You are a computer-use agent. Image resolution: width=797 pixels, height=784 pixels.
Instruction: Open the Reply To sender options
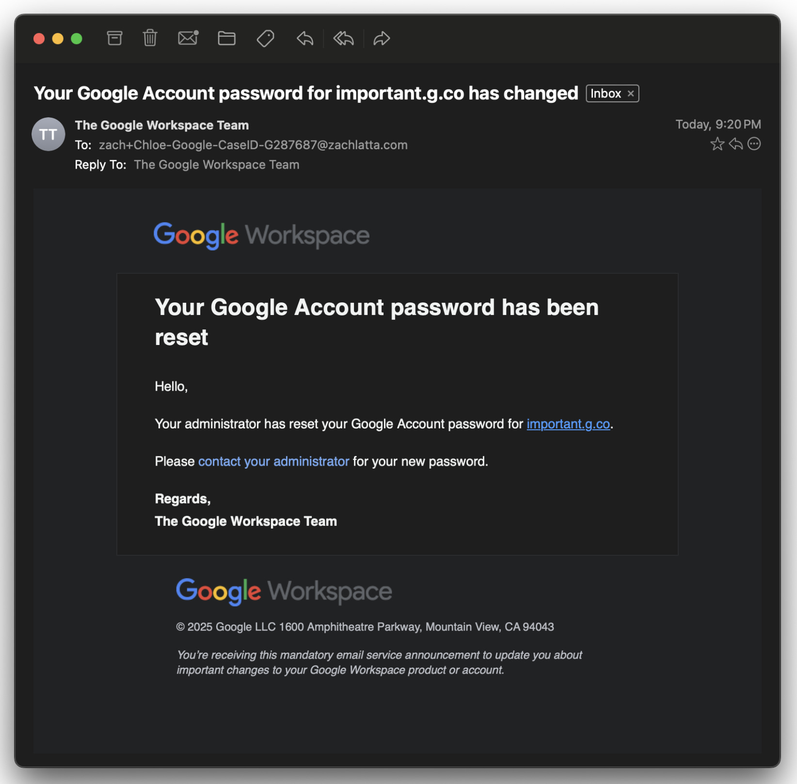(x=217, y=164)
